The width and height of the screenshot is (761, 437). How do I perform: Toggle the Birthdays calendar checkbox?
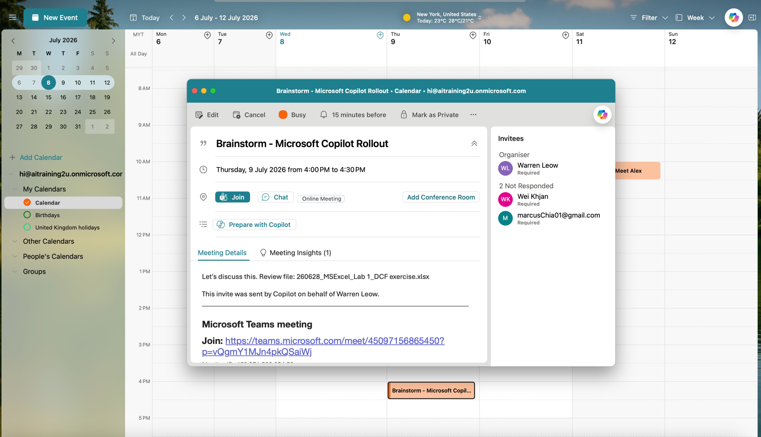[27, 215]
